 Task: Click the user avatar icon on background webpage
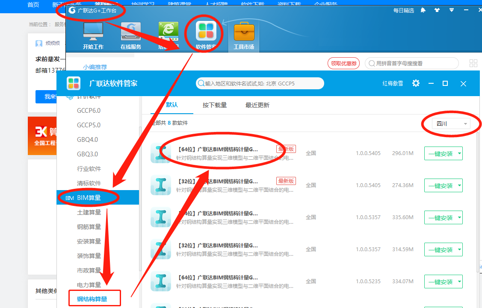click(x=39, y=43)
